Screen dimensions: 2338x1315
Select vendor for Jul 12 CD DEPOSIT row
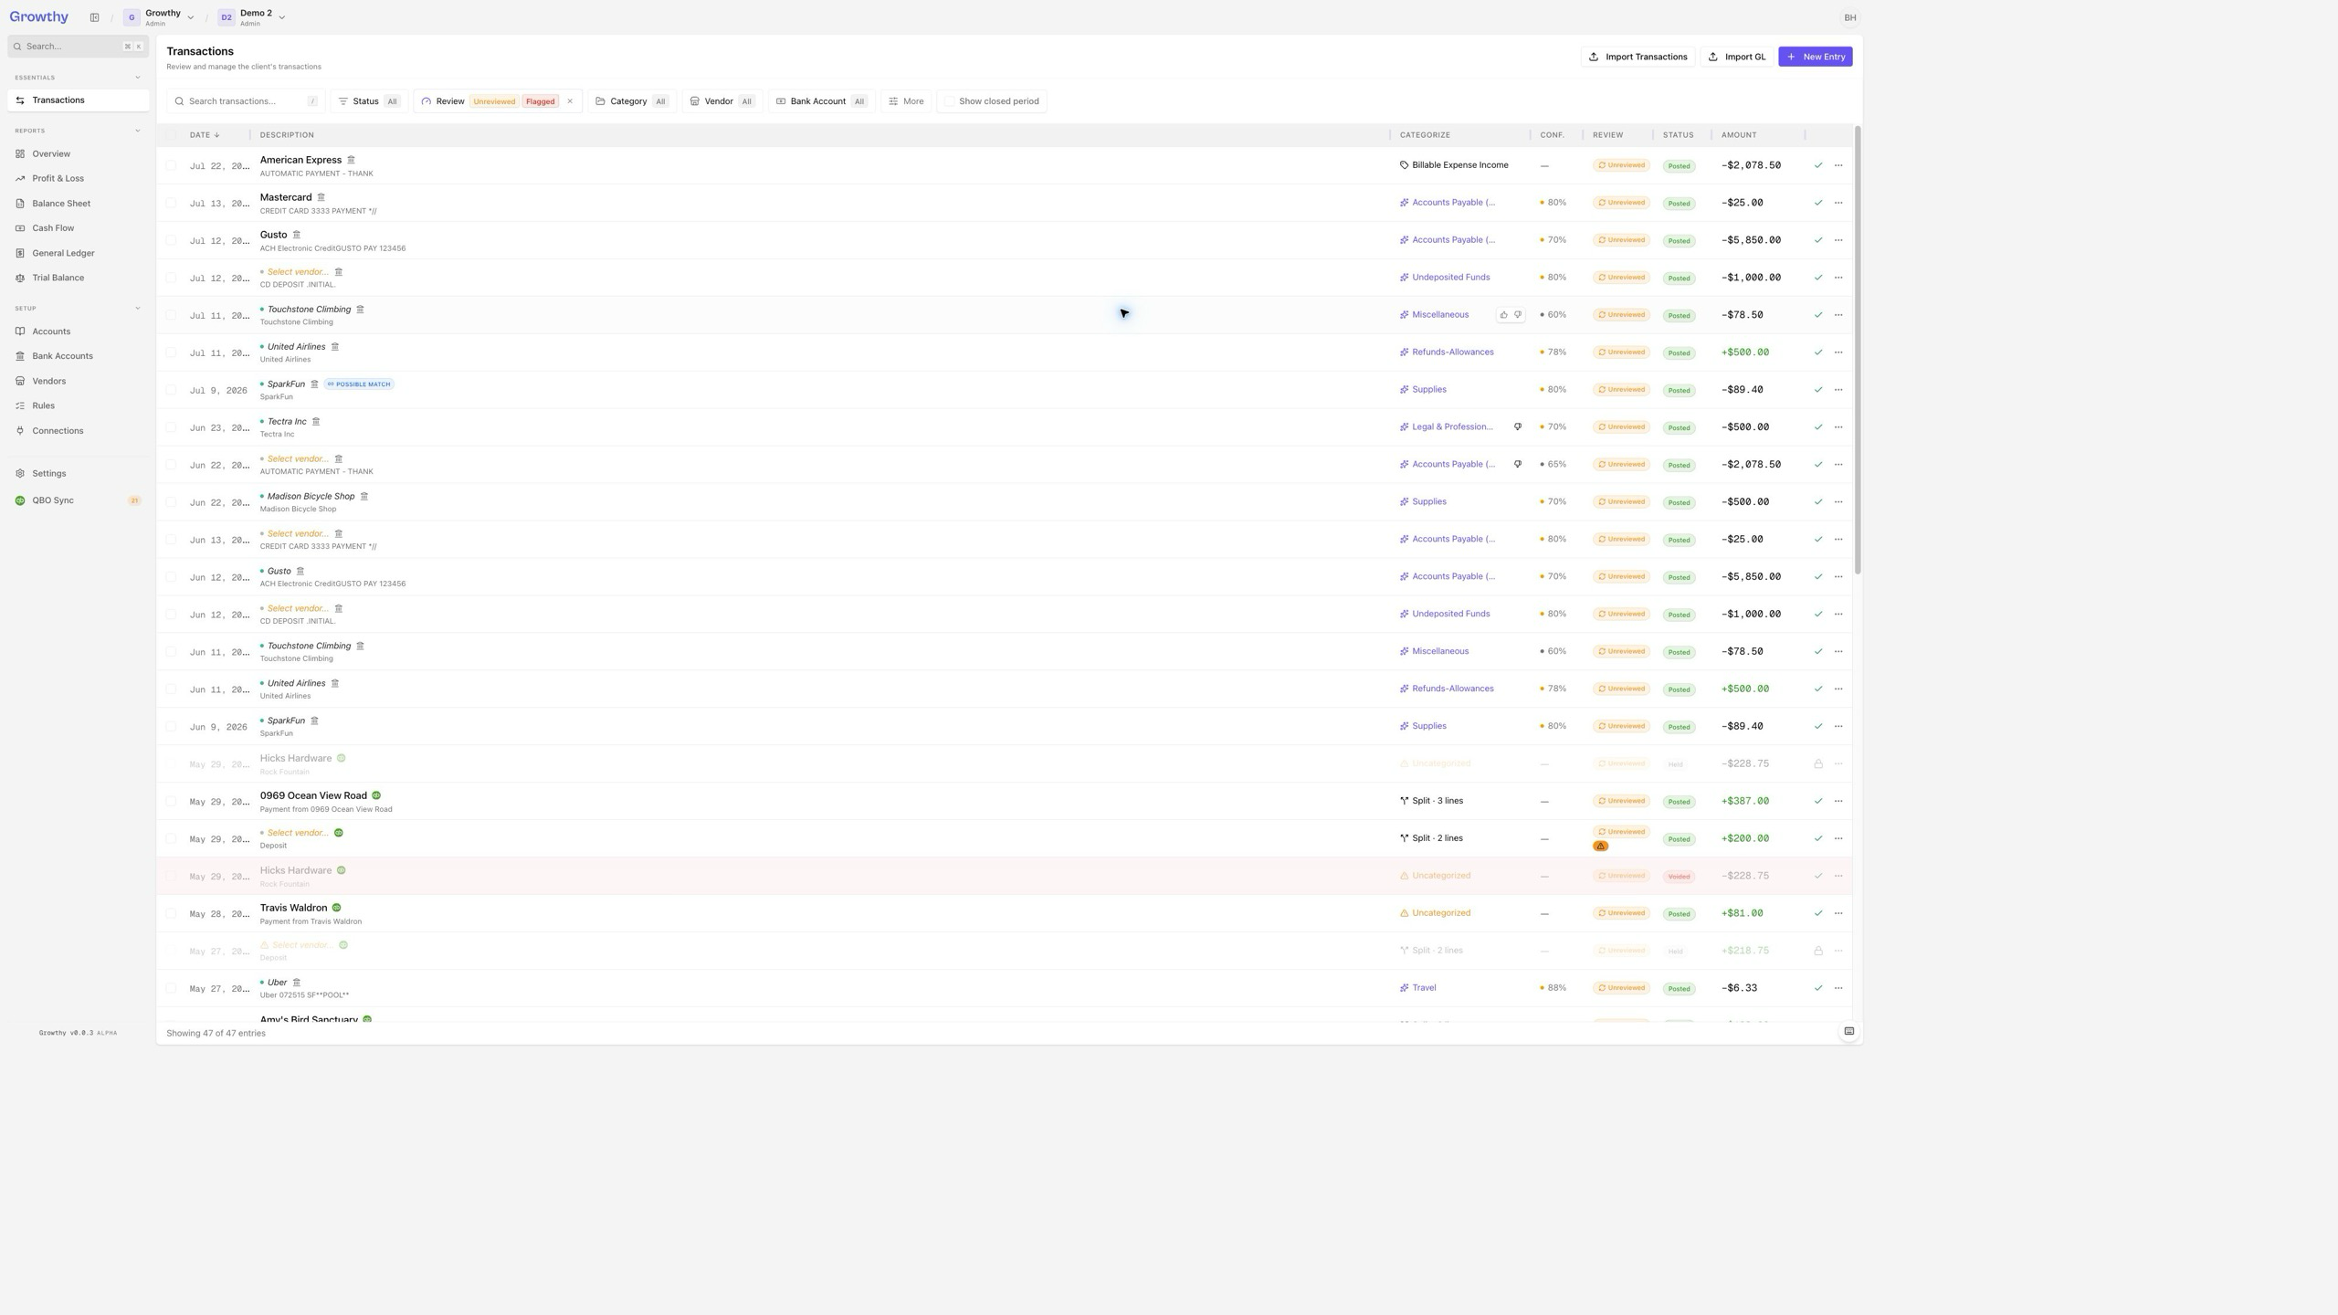point(297,272)
